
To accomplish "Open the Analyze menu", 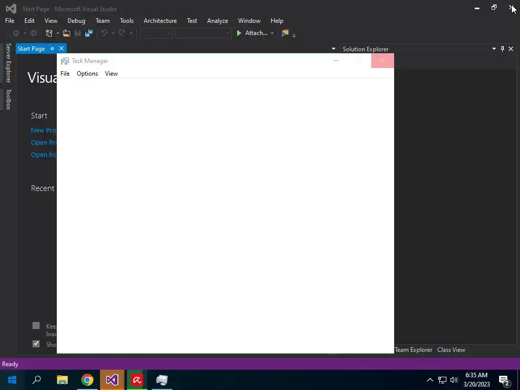I will pyautogui.click(x=217, y=20).
